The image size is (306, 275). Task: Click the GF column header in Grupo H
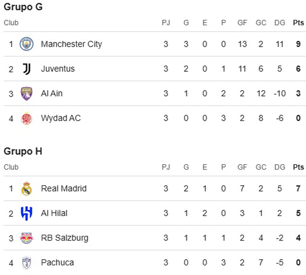point(242,167)
